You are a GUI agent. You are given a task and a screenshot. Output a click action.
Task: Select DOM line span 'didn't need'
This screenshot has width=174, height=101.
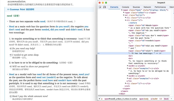pos(147,51)
